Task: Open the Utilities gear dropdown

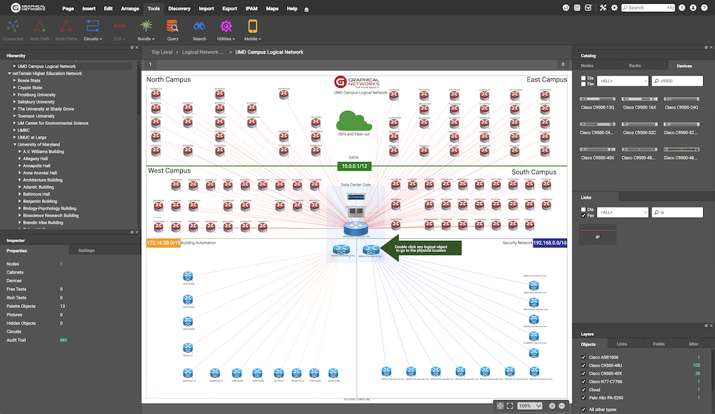Action: 226,30
